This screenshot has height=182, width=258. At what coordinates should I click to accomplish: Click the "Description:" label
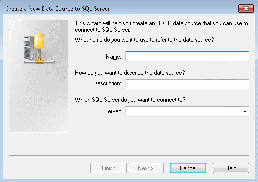pos(107,83)
